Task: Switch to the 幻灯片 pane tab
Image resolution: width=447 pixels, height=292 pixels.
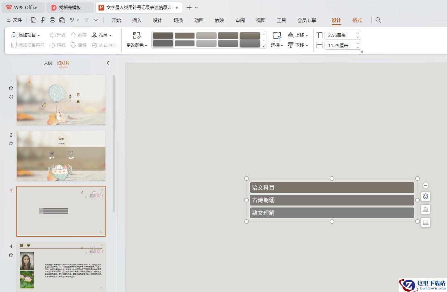Action: [x=63, y=63]
